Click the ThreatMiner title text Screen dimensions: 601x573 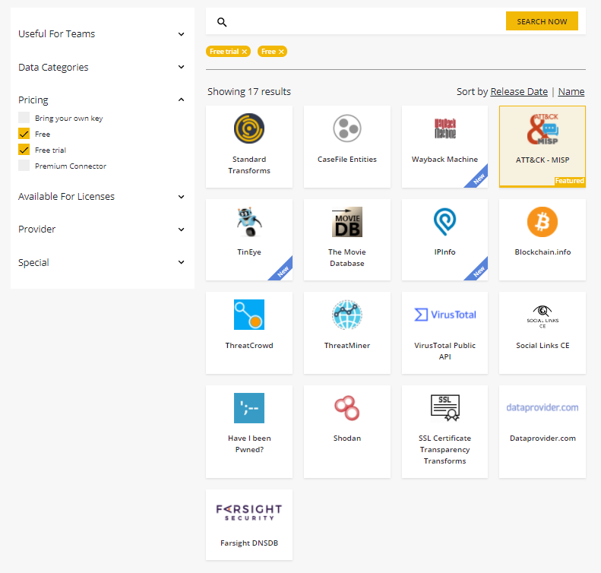(347, 345)
